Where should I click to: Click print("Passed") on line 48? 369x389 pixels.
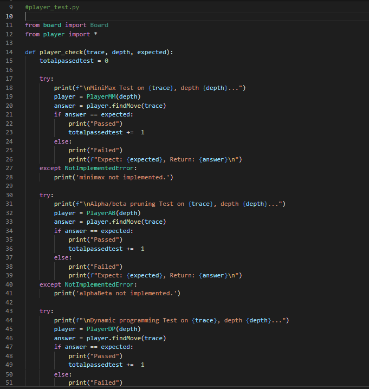click(95, 356)
